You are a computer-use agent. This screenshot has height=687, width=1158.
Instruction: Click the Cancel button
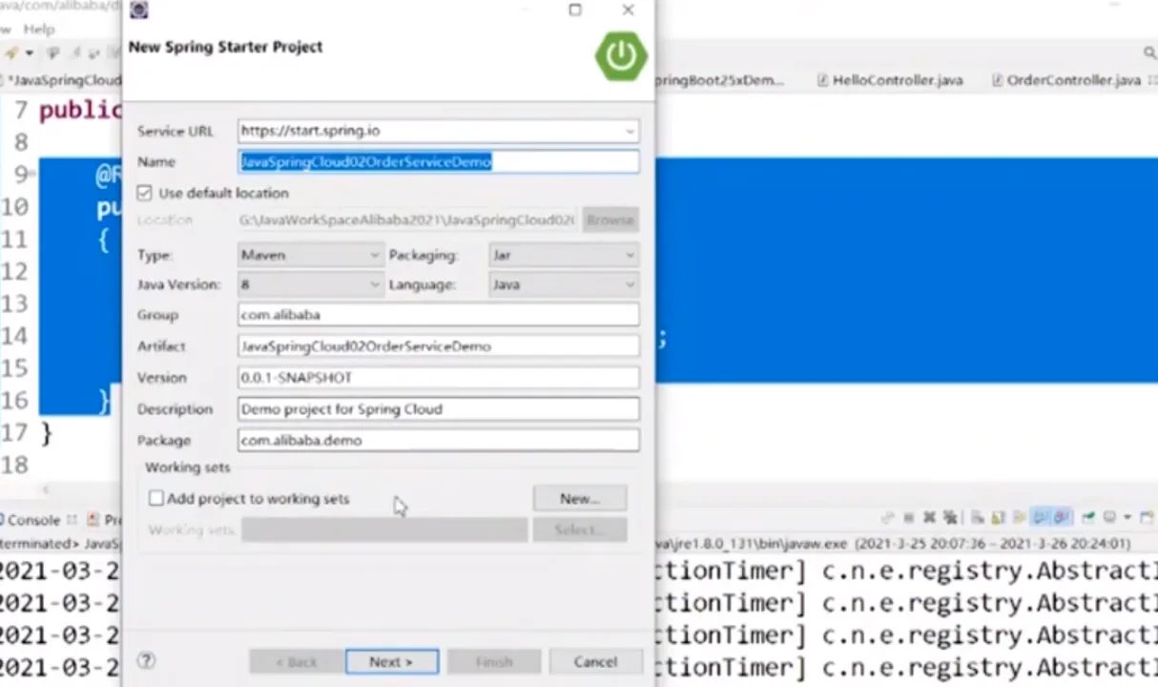coord(595,661)
